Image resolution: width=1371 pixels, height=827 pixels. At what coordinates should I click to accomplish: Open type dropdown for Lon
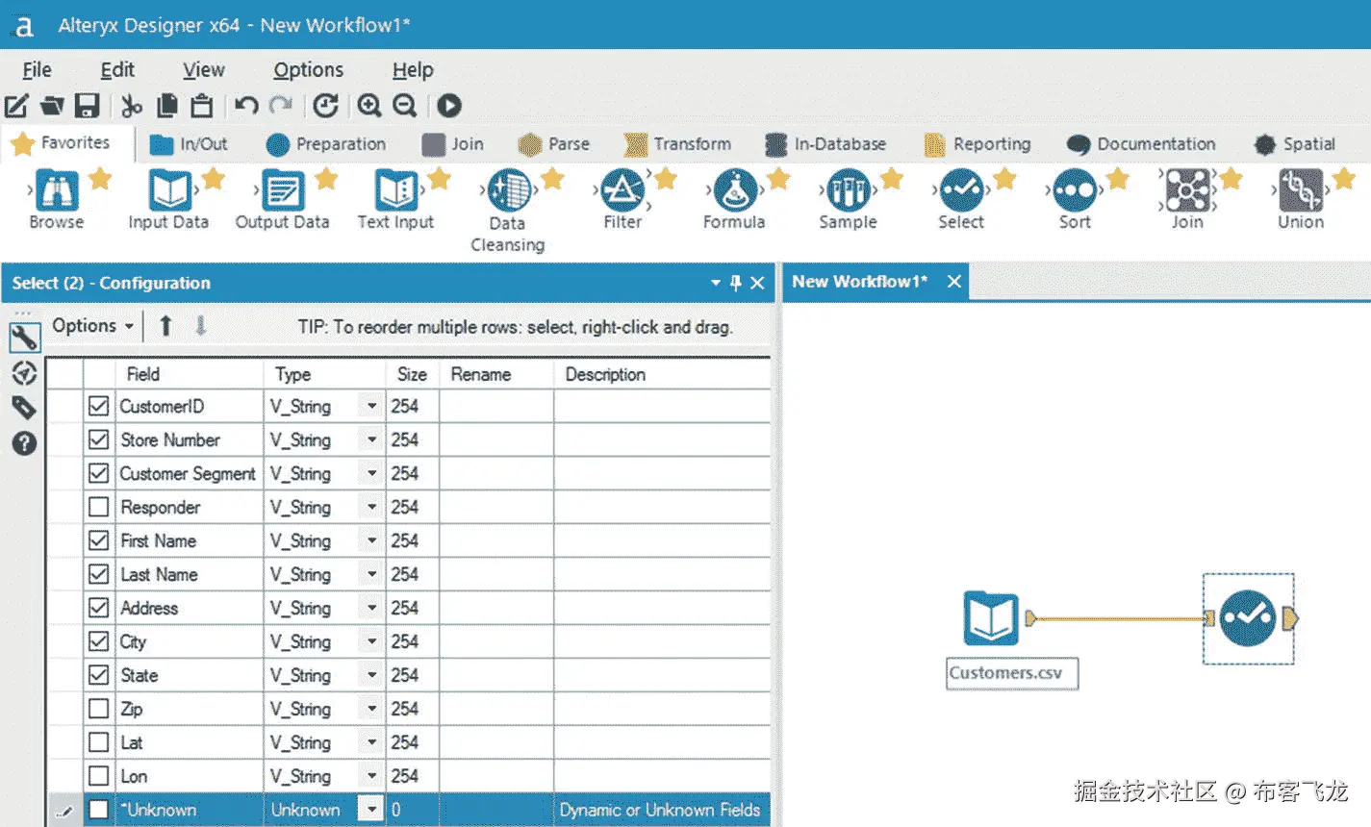point(371,776)
